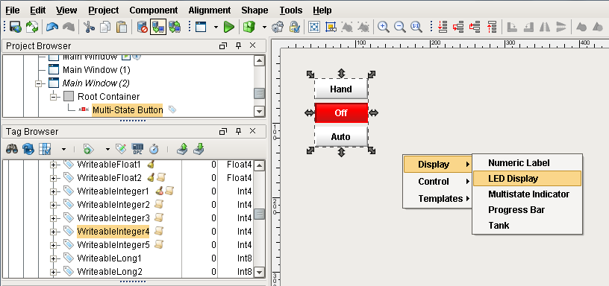The height and width of the screenshot is (286, 609).
Task: Open the New Window dropdown arrow
Action: click(x=216, y=27)
